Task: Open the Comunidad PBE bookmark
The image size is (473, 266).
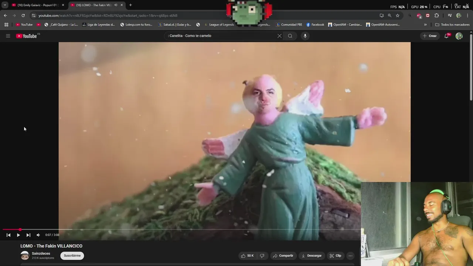Action: (289, 25)
